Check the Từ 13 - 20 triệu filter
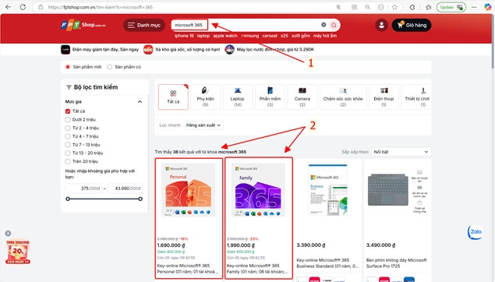The image size is (495, 282). coord(68,153)
